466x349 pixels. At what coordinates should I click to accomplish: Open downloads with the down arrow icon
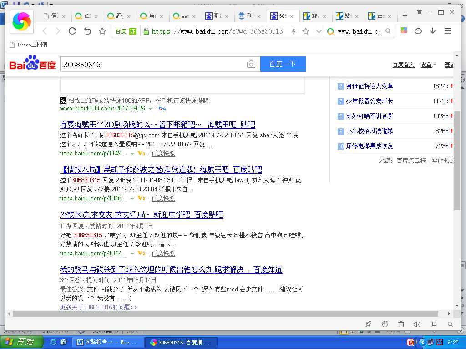click(x=433, y=30)
